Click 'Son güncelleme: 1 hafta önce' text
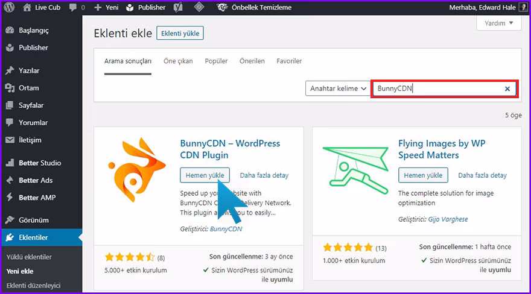This screenshot has height=294, width=531. click(465, 247)
